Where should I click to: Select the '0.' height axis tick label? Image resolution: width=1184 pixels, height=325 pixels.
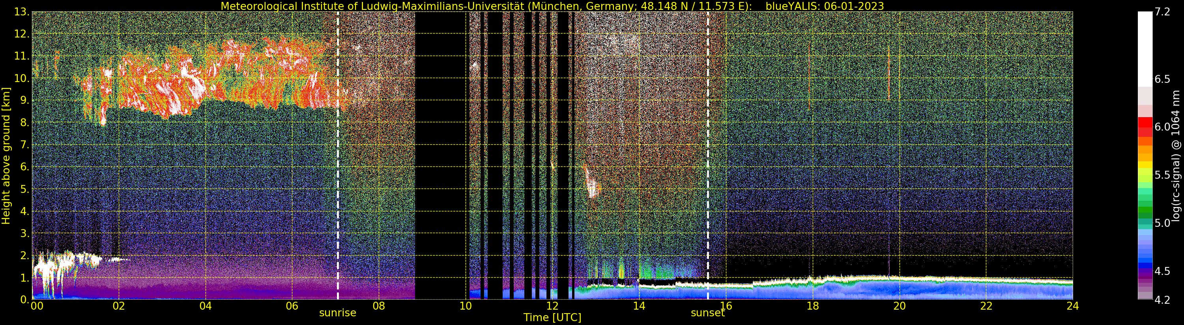pos(24,299)
